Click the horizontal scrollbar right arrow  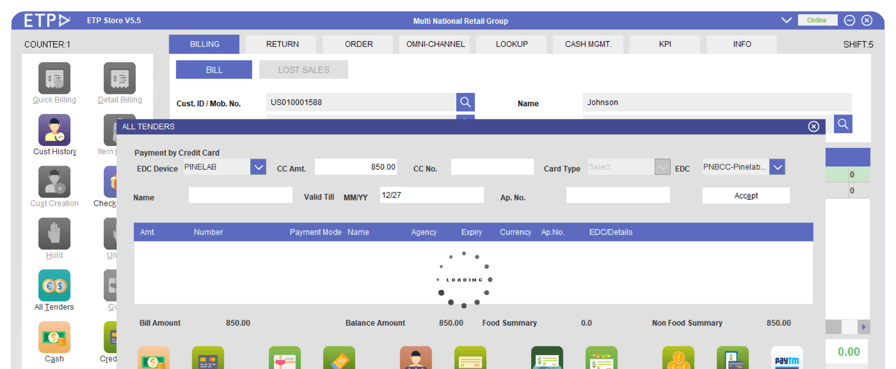tap(864, 327)
